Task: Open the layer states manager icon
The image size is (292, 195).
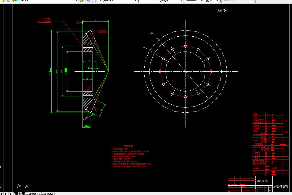Action: tap(88, 1)
